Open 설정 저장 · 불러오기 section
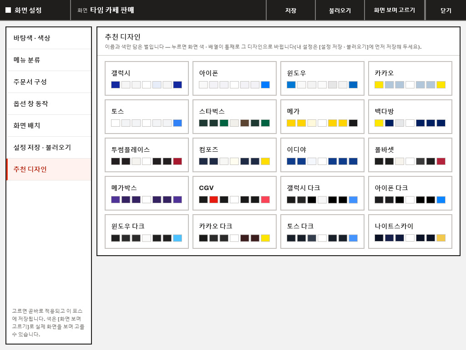466x350 pixels. (49, 148)
